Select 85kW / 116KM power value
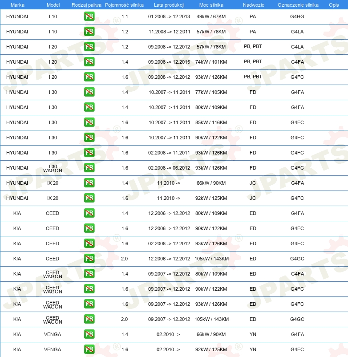348x357 pixels. (x=211, y=122)
